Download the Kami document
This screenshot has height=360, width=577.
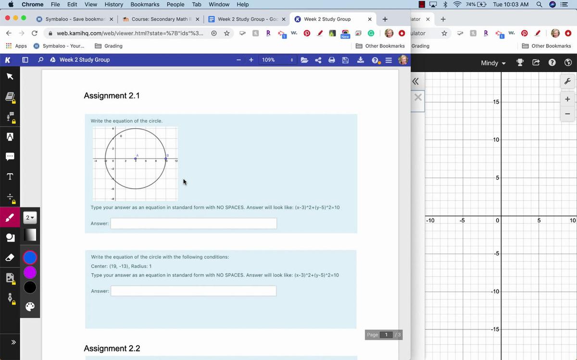click(x=361, y=60)
